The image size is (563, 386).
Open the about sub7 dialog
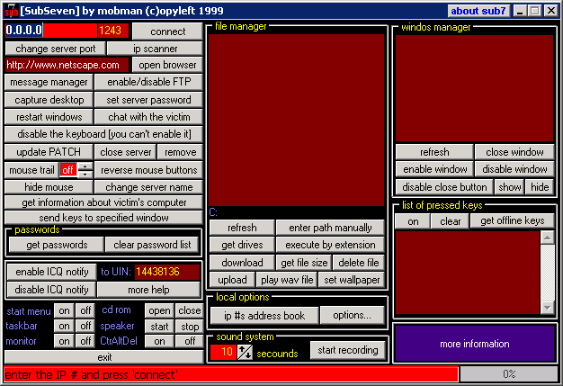pos(477,11)
